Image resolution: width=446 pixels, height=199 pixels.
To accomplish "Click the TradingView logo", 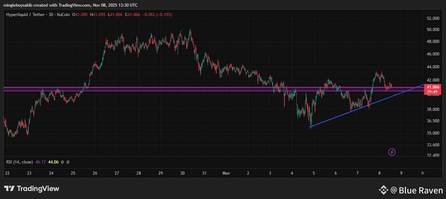I will click(32, 189).
